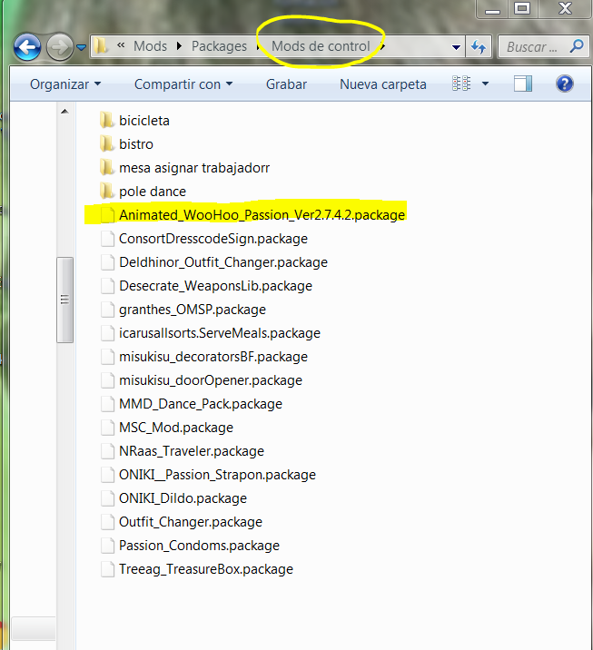The image size is (593, 650).
Task: Select MMD_Dance_Pack.package file
Action: (x=201, y=404)
